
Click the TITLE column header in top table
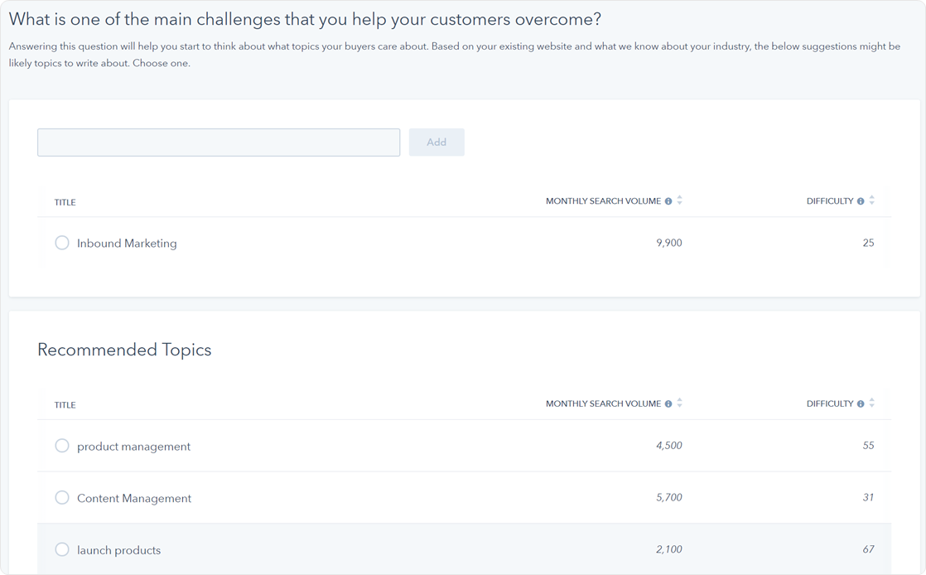(65, 202)
